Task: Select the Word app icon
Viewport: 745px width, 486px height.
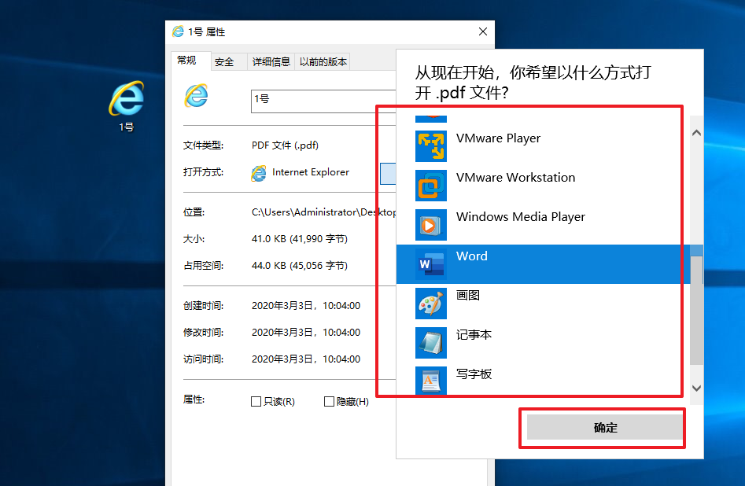Action: coord(430,264)
